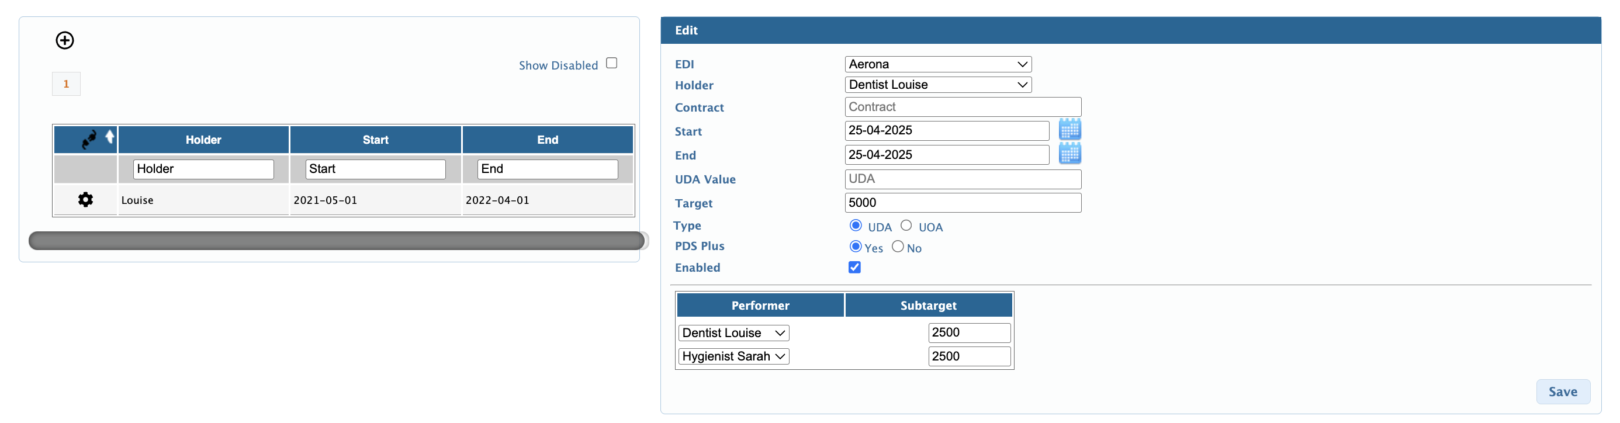The image size is (1620, 423).
Task: Click the UDA Value input field
Action: (963, 179)
